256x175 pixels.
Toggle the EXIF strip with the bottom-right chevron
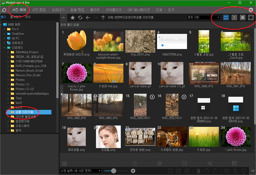pyautogui.click(x=253, y=171)
